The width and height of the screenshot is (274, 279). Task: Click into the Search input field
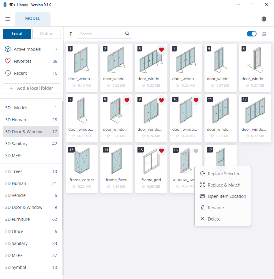101,34
